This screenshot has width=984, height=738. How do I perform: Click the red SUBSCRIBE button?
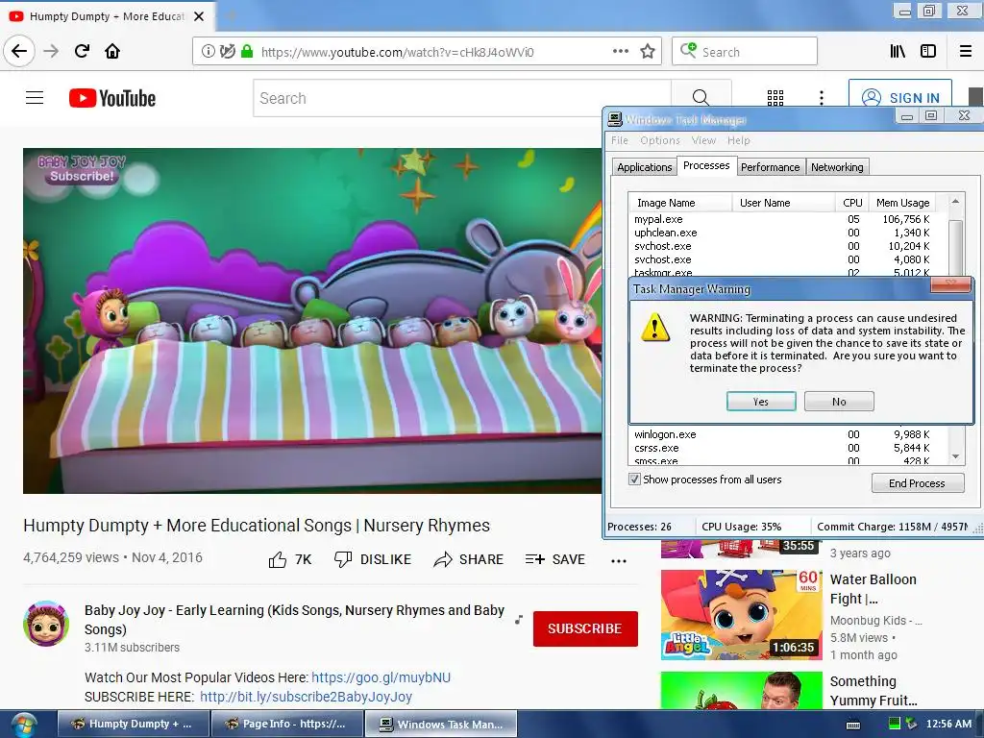point(585,628)
